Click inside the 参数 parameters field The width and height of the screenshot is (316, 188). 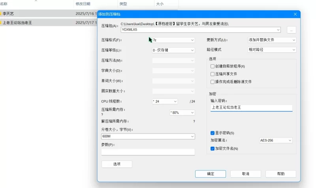point(148,152)
